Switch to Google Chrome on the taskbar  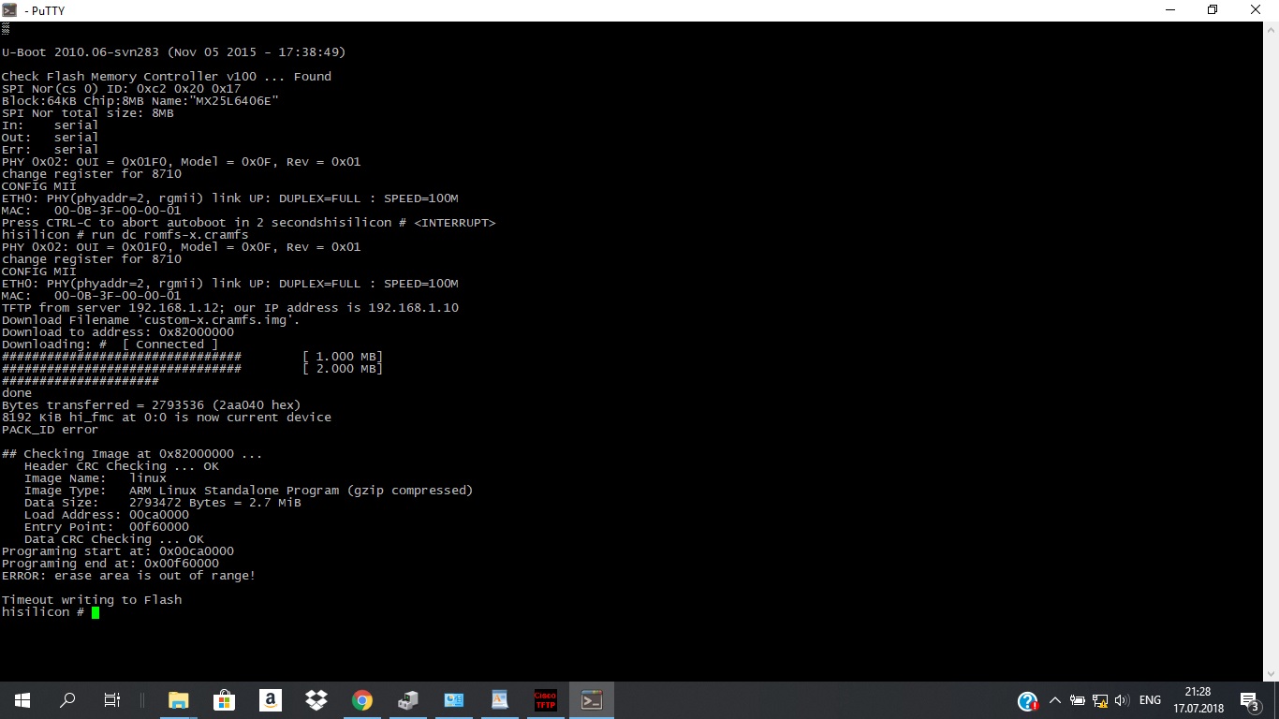point(361,700)
